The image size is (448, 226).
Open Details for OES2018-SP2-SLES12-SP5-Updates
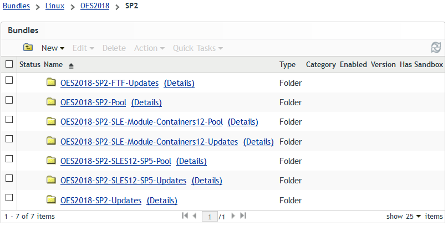coord(207,181)
